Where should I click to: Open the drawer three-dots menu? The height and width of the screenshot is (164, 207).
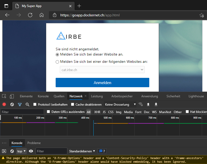click(x=4, y=143)
